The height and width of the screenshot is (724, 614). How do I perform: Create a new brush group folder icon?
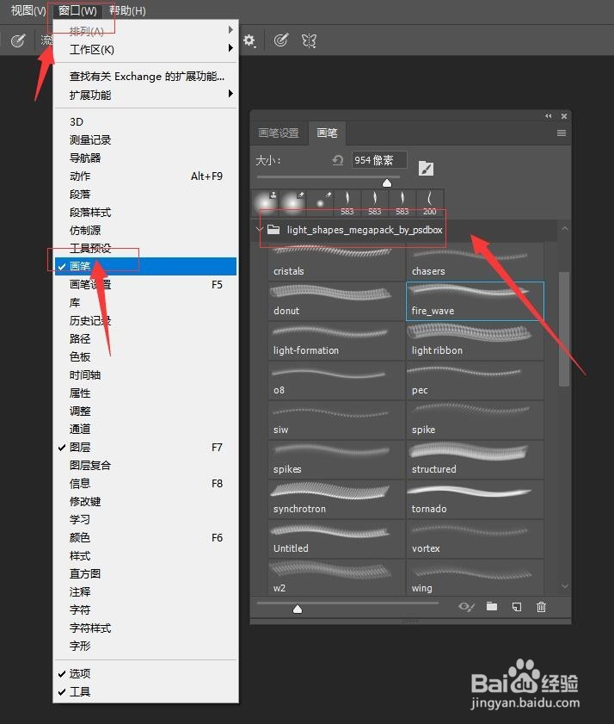[492, 606]
